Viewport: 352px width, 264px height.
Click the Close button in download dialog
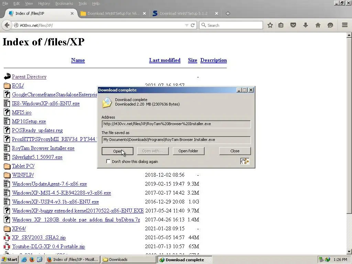point(235,151)
